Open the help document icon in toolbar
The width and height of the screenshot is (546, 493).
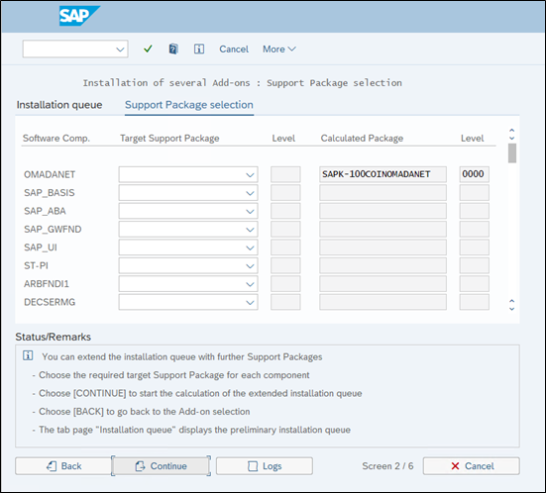(x=173, y=49)
